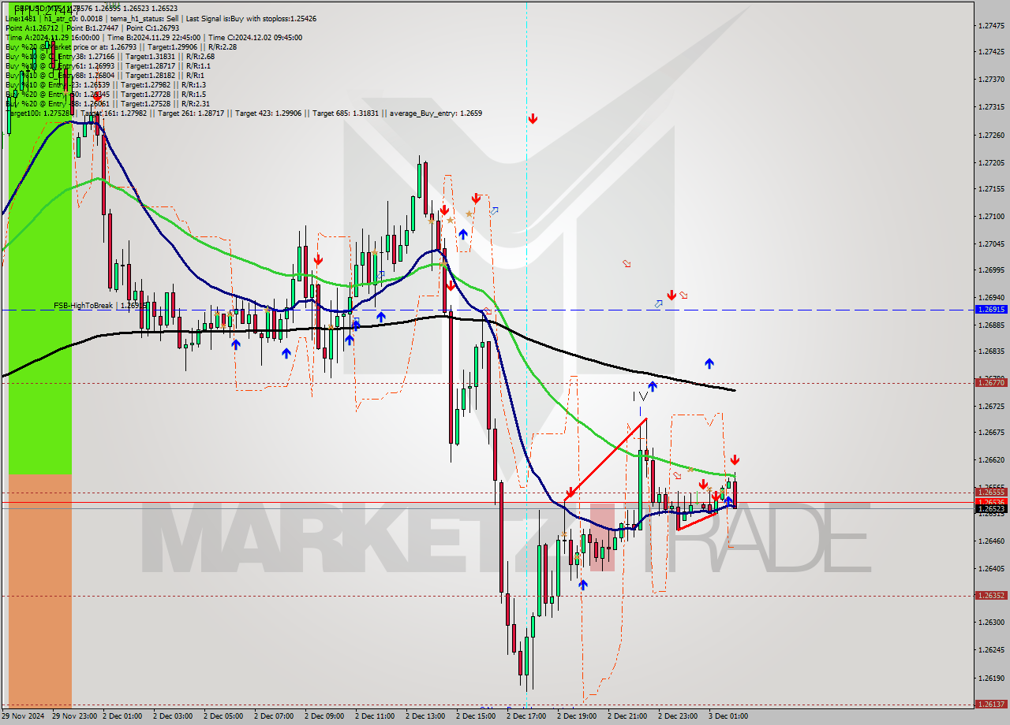Click the 1.26405 price scale value
1010x725 pixels.
991,568
